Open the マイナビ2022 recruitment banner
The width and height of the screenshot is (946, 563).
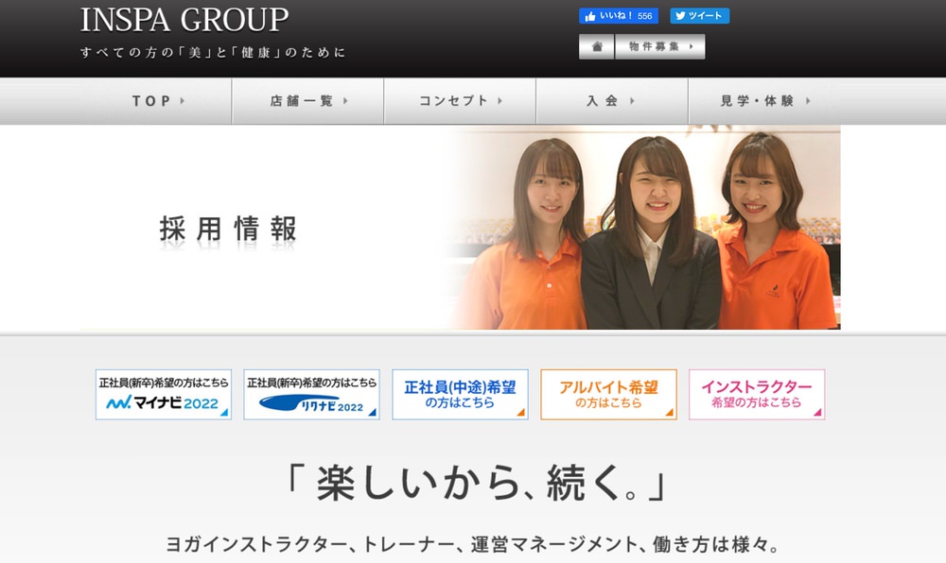tap(164, 394)
